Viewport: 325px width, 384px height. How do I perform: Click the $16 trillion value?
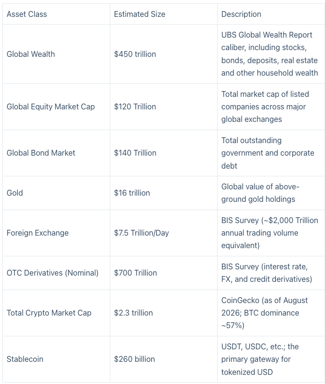coord(132,193)
